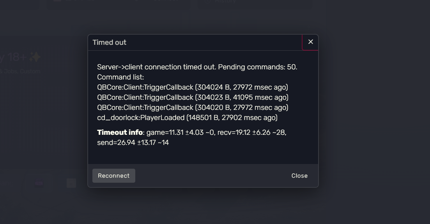
Task: Select the TriggerCallback line with 304024 B
Action: click(x=193, y=87)
